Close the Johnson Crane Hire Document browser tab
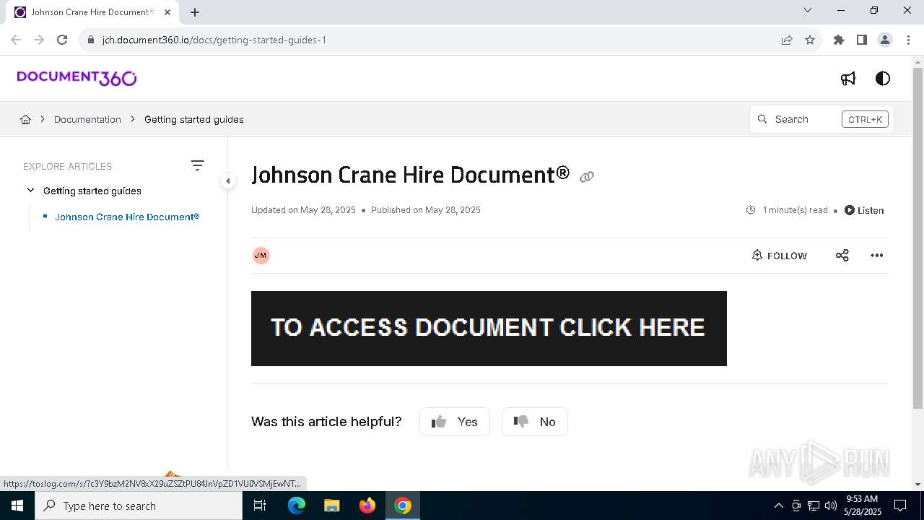This screenshot has width=924, height=520. (x=167, y=12)
